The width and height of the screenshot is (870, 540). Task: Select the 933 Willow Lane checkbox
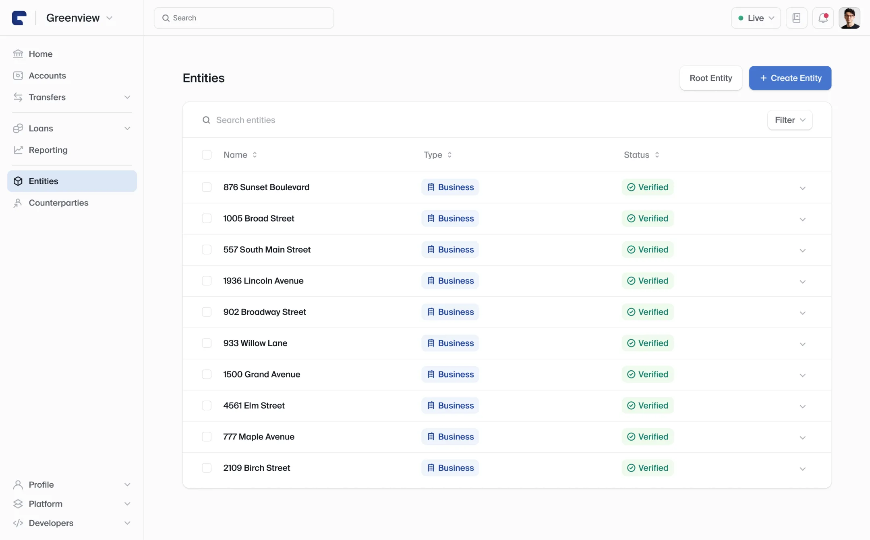[x=207, y=343]
